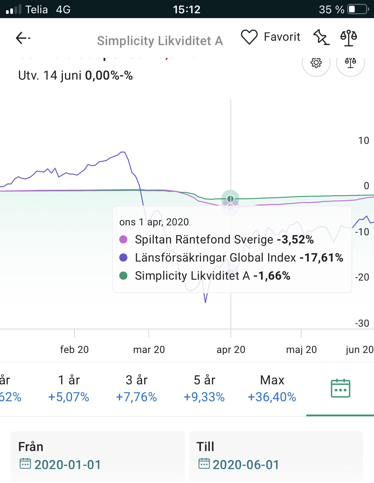This screenshot has height=483, width=374.
Task: Open the Från date picker 2020-01-01
Action: (67, 465)
